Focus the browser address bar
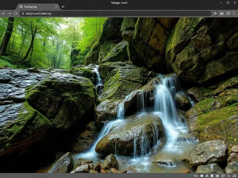The width and height of the screenshot is (238, 178). (115, 14)
